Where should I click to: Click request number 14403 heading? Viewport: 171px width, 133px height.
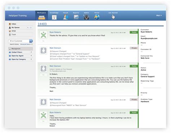[x=42, y=24]
